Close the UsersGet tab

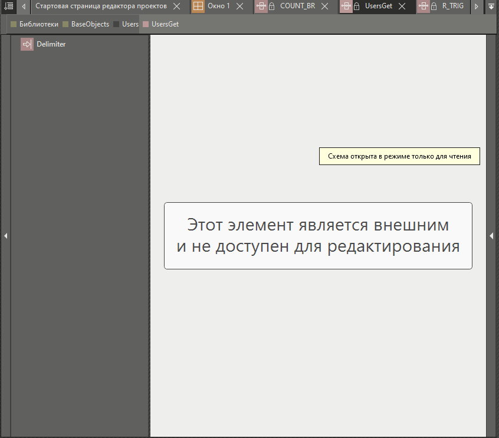[x=402, y=6]
